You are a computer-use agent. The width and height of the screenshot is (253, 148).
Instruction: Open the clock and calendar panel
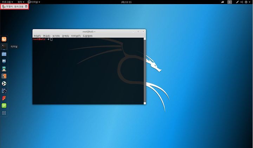point(126,2)
